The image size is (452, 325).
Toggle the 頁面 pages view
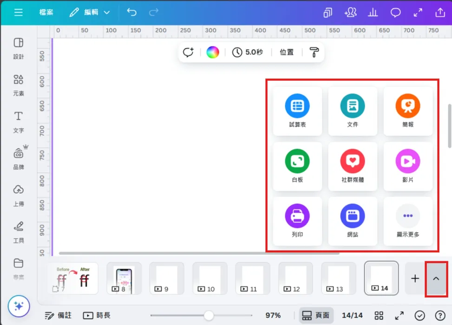click(x=316, y=316)
